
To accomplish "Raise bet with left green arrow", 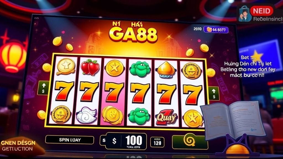I will (43, 88).
